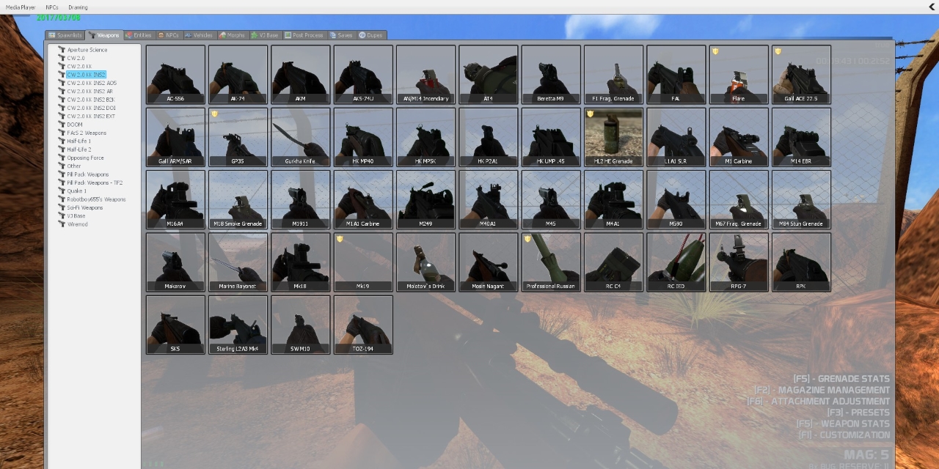Open the Media Player menu
The height and width of the screenshot is (469, 939).
21,7
